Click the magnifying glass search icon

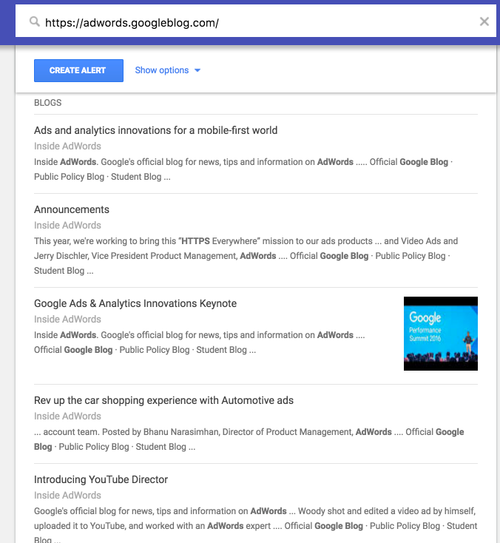point(34,22)
